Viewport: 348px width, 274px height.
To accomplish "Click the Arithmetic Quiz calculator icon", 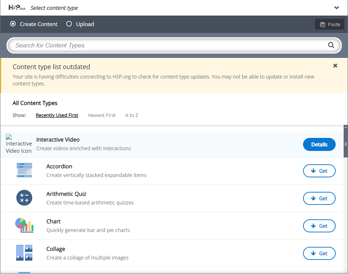I will tap(24, 198).
